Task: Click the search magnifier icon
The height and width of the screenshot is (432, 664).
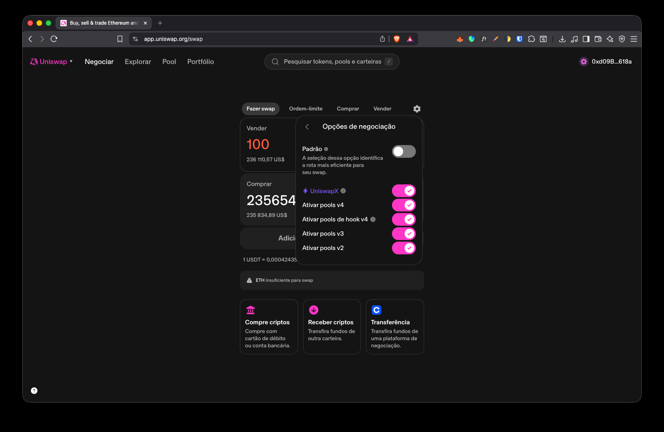Action: tap(275, 62)
